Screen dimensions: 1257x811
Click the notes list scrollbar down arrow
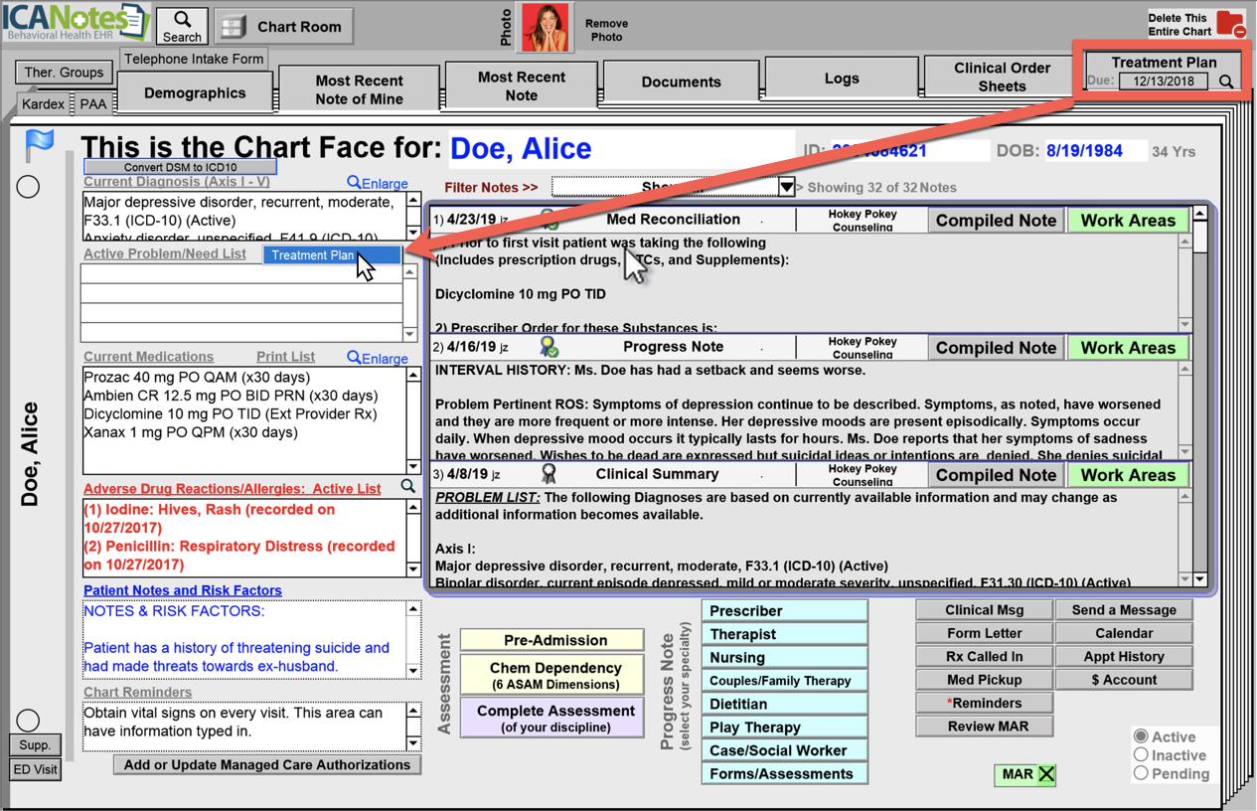coord(1200,580)
